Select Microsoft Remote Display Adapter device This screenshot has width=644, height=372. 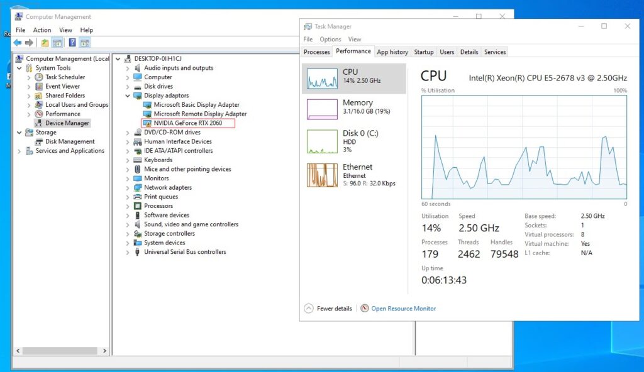point(200,114)
